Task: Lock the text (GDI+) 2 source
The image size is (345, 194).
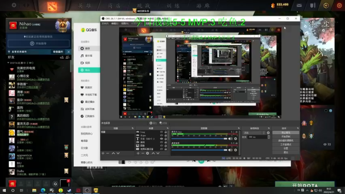Action: click(x=166, y=139)
